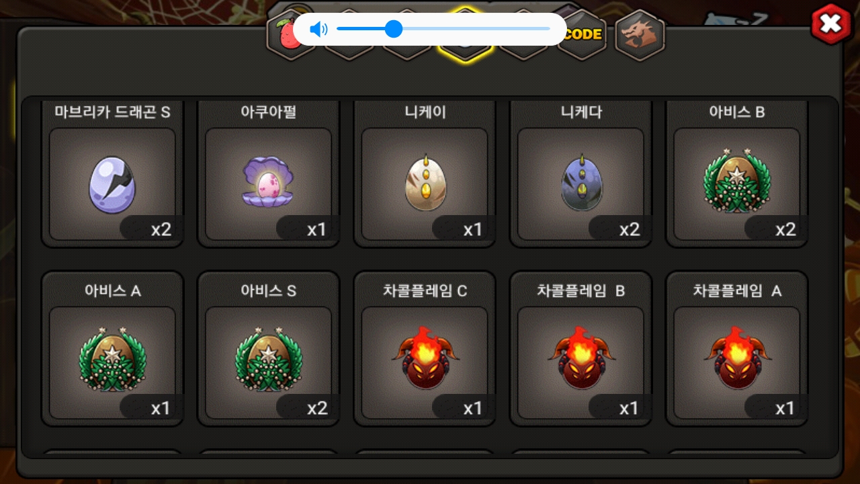Screen dimensions: 860x484
Task: Close the inventory with the red X
Action: coord(831,24)
